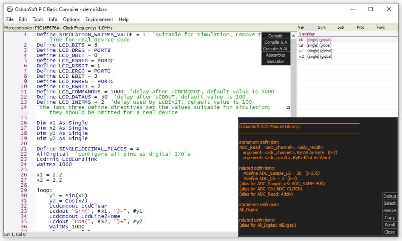Screen dimensions: 402x241
Task: Switch to the Proc tab
Action: tap(360, 27)
